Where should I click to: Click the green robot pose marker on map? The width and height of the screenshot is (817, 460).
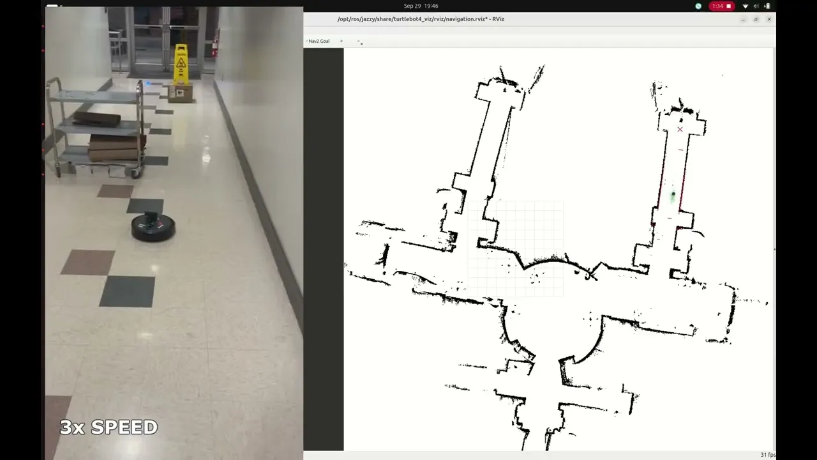[x=673, y=195]
